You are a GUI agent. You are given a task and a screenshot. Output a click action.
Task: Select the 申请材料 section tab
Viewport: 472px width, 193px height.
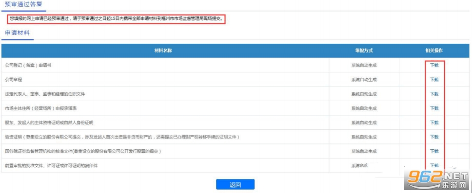(x=18, y=33)
